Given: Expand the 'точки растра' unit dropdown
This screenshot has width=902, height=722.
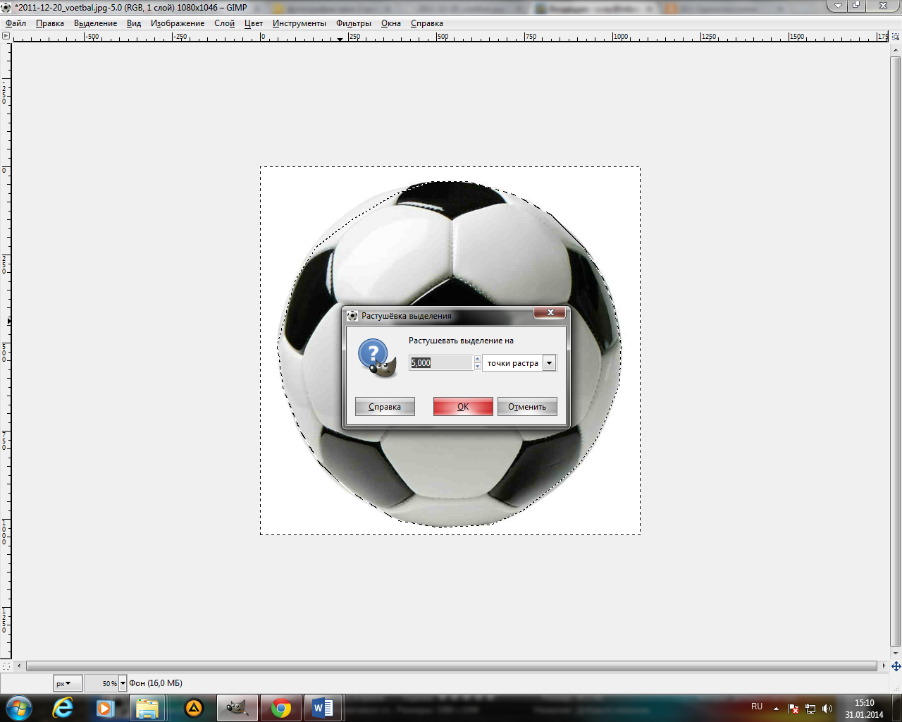Looking at the screenshot, I should coord(549,363).
